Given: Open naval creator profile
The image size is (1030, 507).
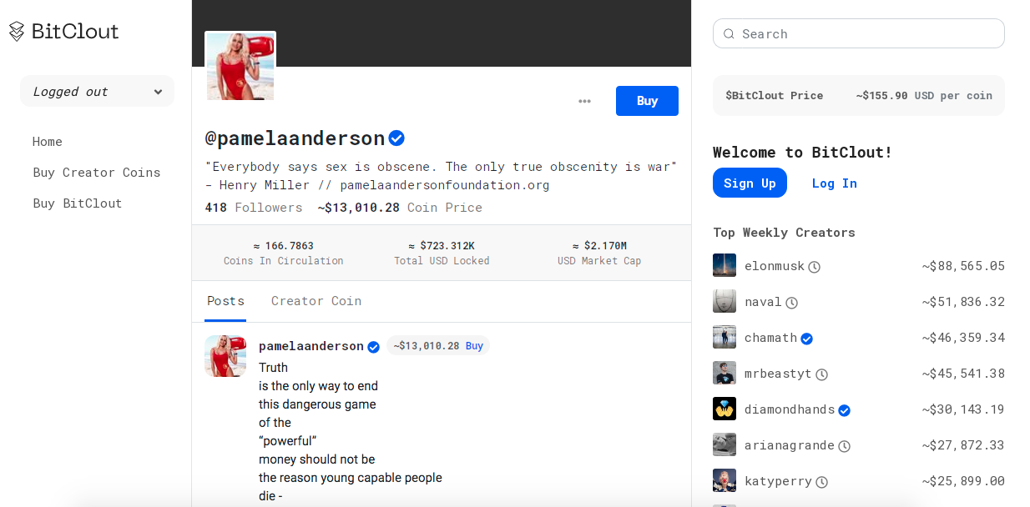Looking at the screenshot, I should coord(763,302).
